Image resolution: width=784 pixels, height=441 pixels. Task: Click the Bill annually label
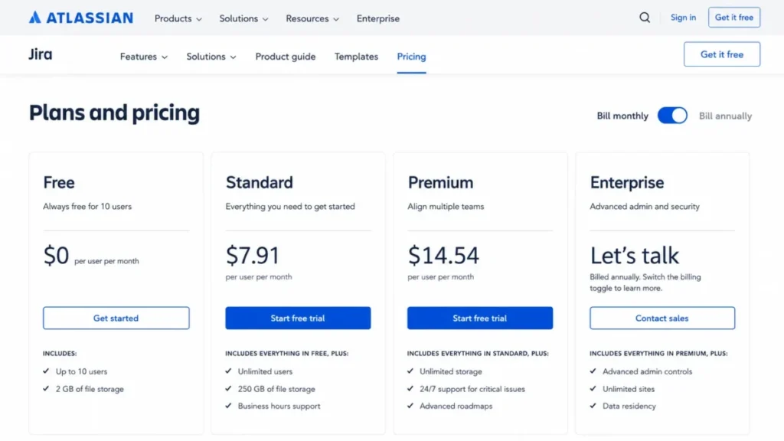pyautogui.click(x=726, y=116)
